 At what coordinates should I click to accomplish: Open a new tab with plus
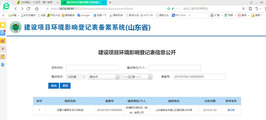[x=110, y=2]
